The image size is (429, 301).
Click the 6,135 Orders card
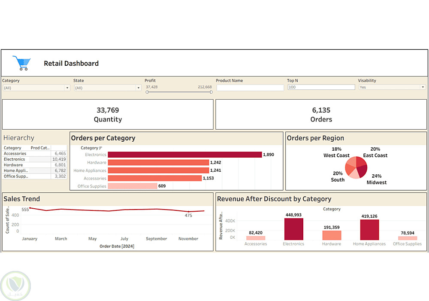(321, 115)
